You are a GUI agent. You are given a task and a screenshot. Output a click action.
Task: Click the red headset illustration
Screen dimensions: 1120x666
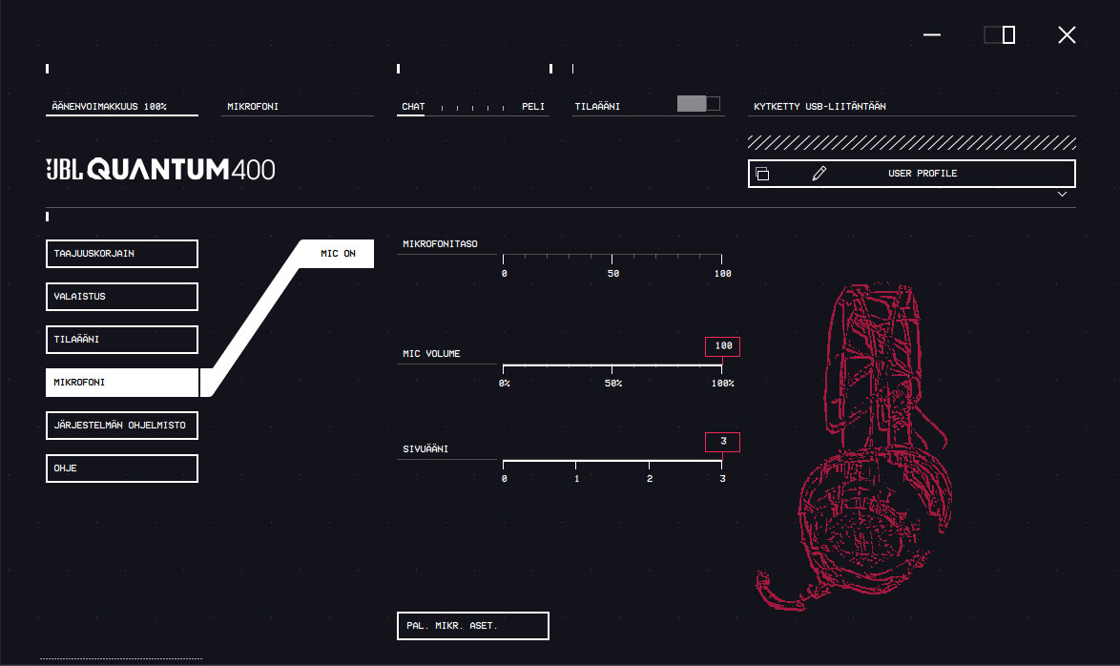[855, 447]
